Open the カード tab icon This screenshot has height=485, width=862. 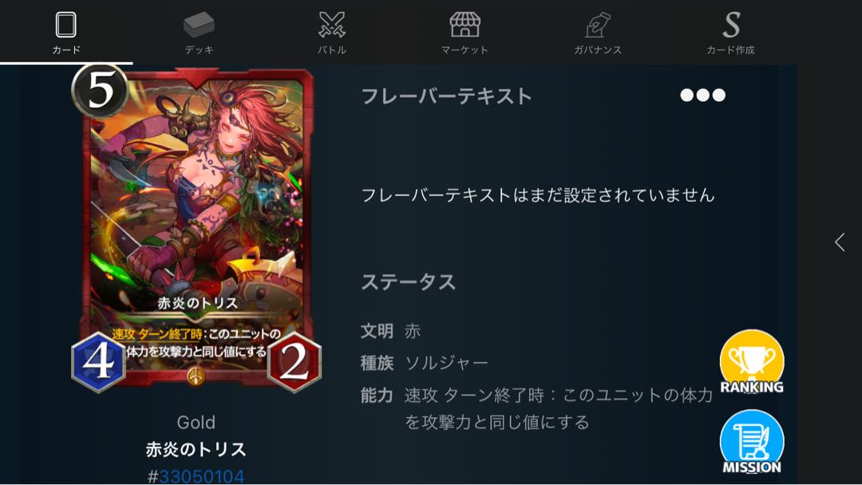coord(65,25)
